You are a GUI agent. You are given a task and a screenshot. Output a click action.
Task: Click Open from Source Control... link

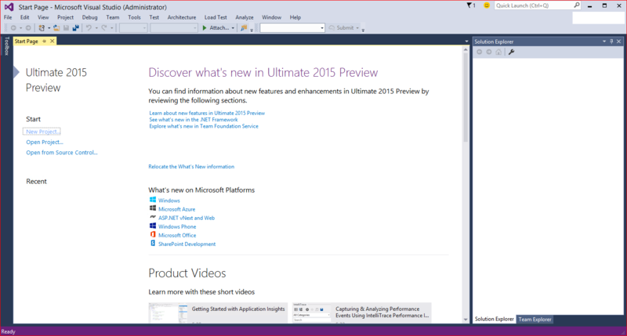(x=62, y=152)
